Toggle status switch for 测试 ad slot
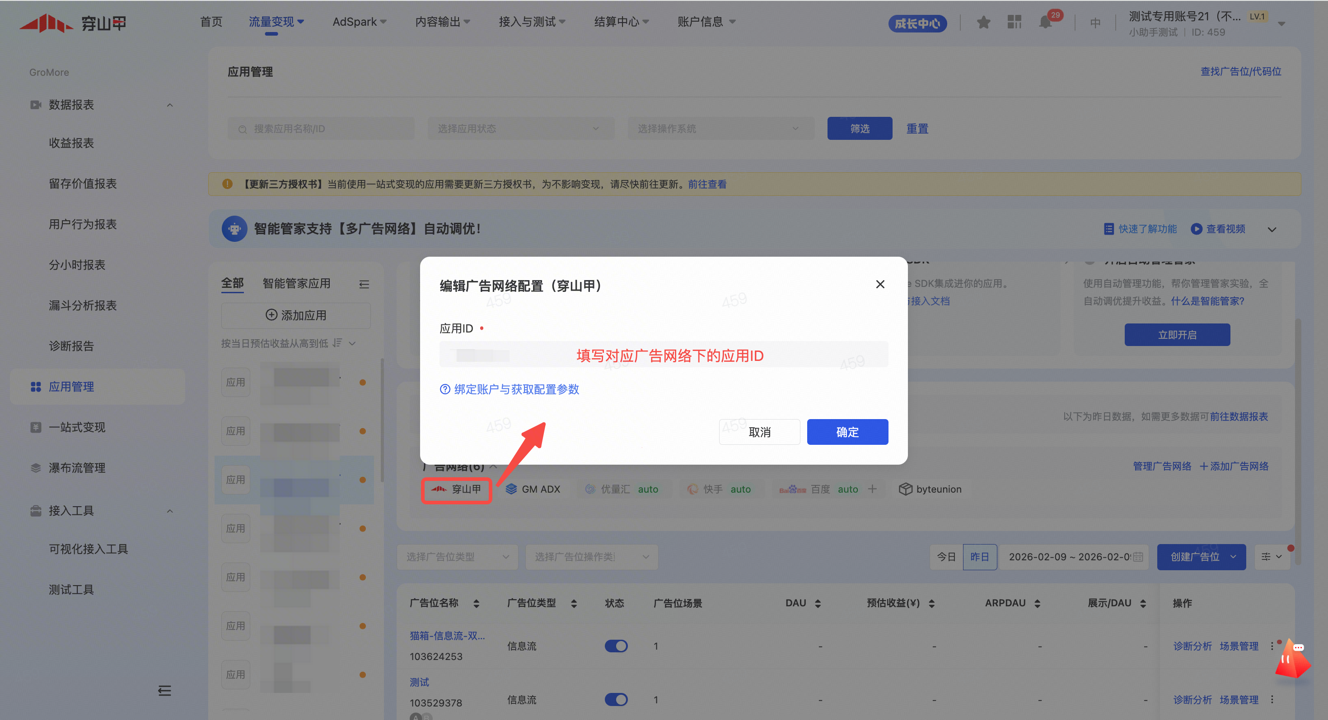Screen dimensions: 1328x720 [616, 699]
